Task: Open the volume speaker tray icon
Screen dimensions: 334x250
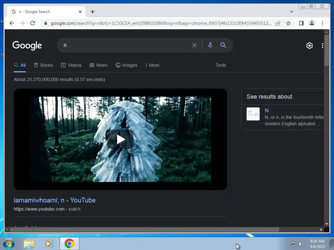Action: pyautogui.click(x=301, y=244)
